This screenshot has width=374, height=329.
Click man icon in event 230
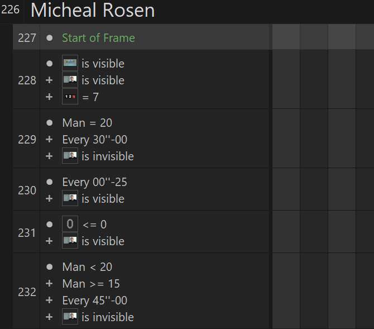coord(70,198)
